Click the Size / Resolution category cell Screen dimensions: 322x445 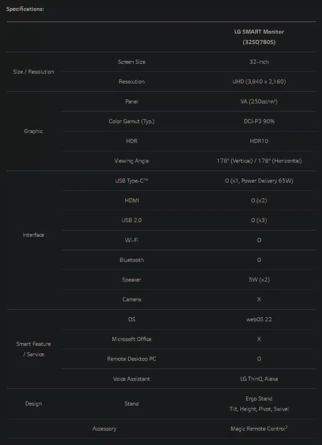[33, 72]
